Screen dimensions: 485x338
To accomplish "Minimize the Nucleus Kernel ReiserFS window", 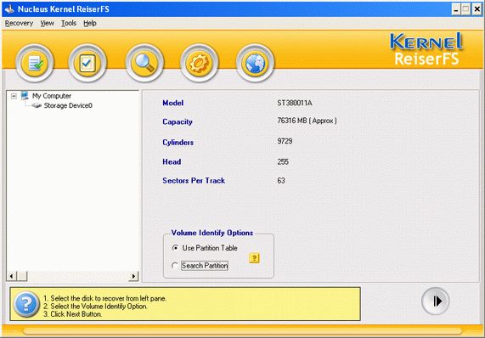I will (x=456, y=9).
